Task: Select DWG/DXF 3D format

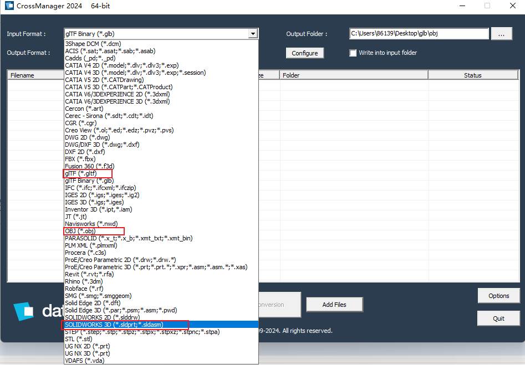Action: (x=161, y=145)
